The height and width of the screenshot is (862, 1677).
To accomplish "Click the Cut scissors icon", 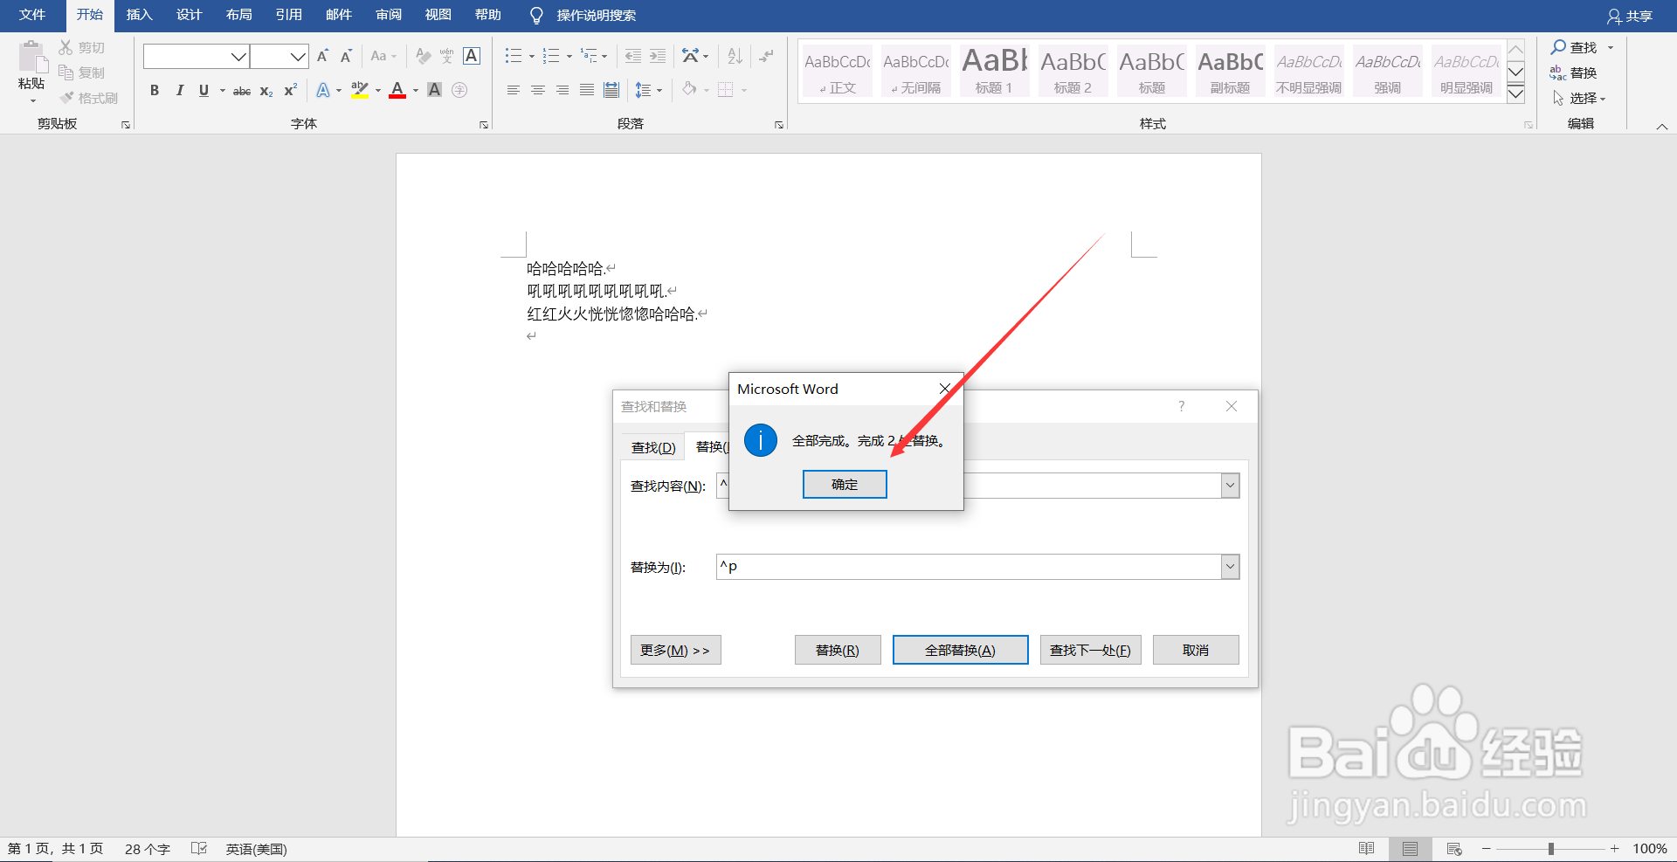I will (66, 47).
